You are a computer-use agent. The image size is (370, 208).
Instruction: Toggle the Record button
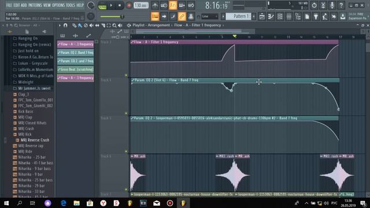129,5
